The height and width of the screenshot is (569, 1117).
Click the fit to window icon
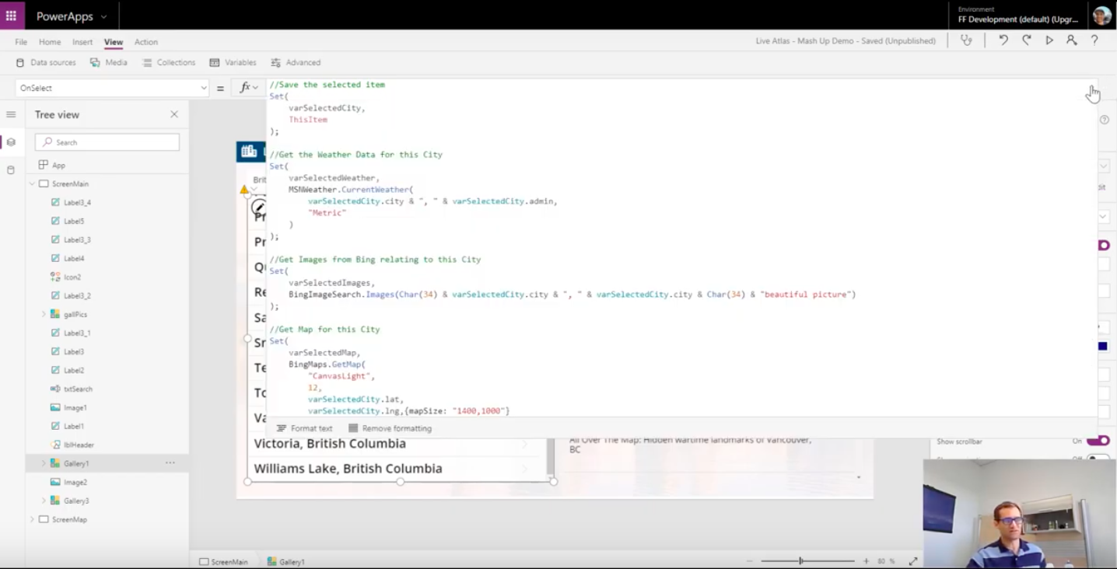(x=913, y=560)
